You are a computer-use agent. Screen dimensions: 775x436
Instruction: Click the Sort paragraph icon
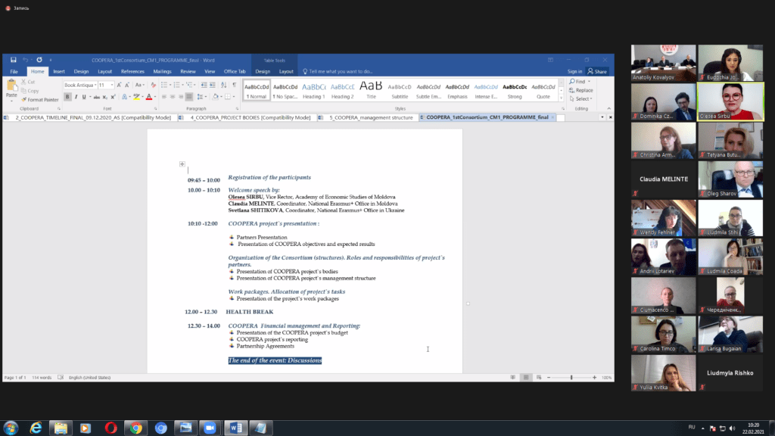click(223, 86)
